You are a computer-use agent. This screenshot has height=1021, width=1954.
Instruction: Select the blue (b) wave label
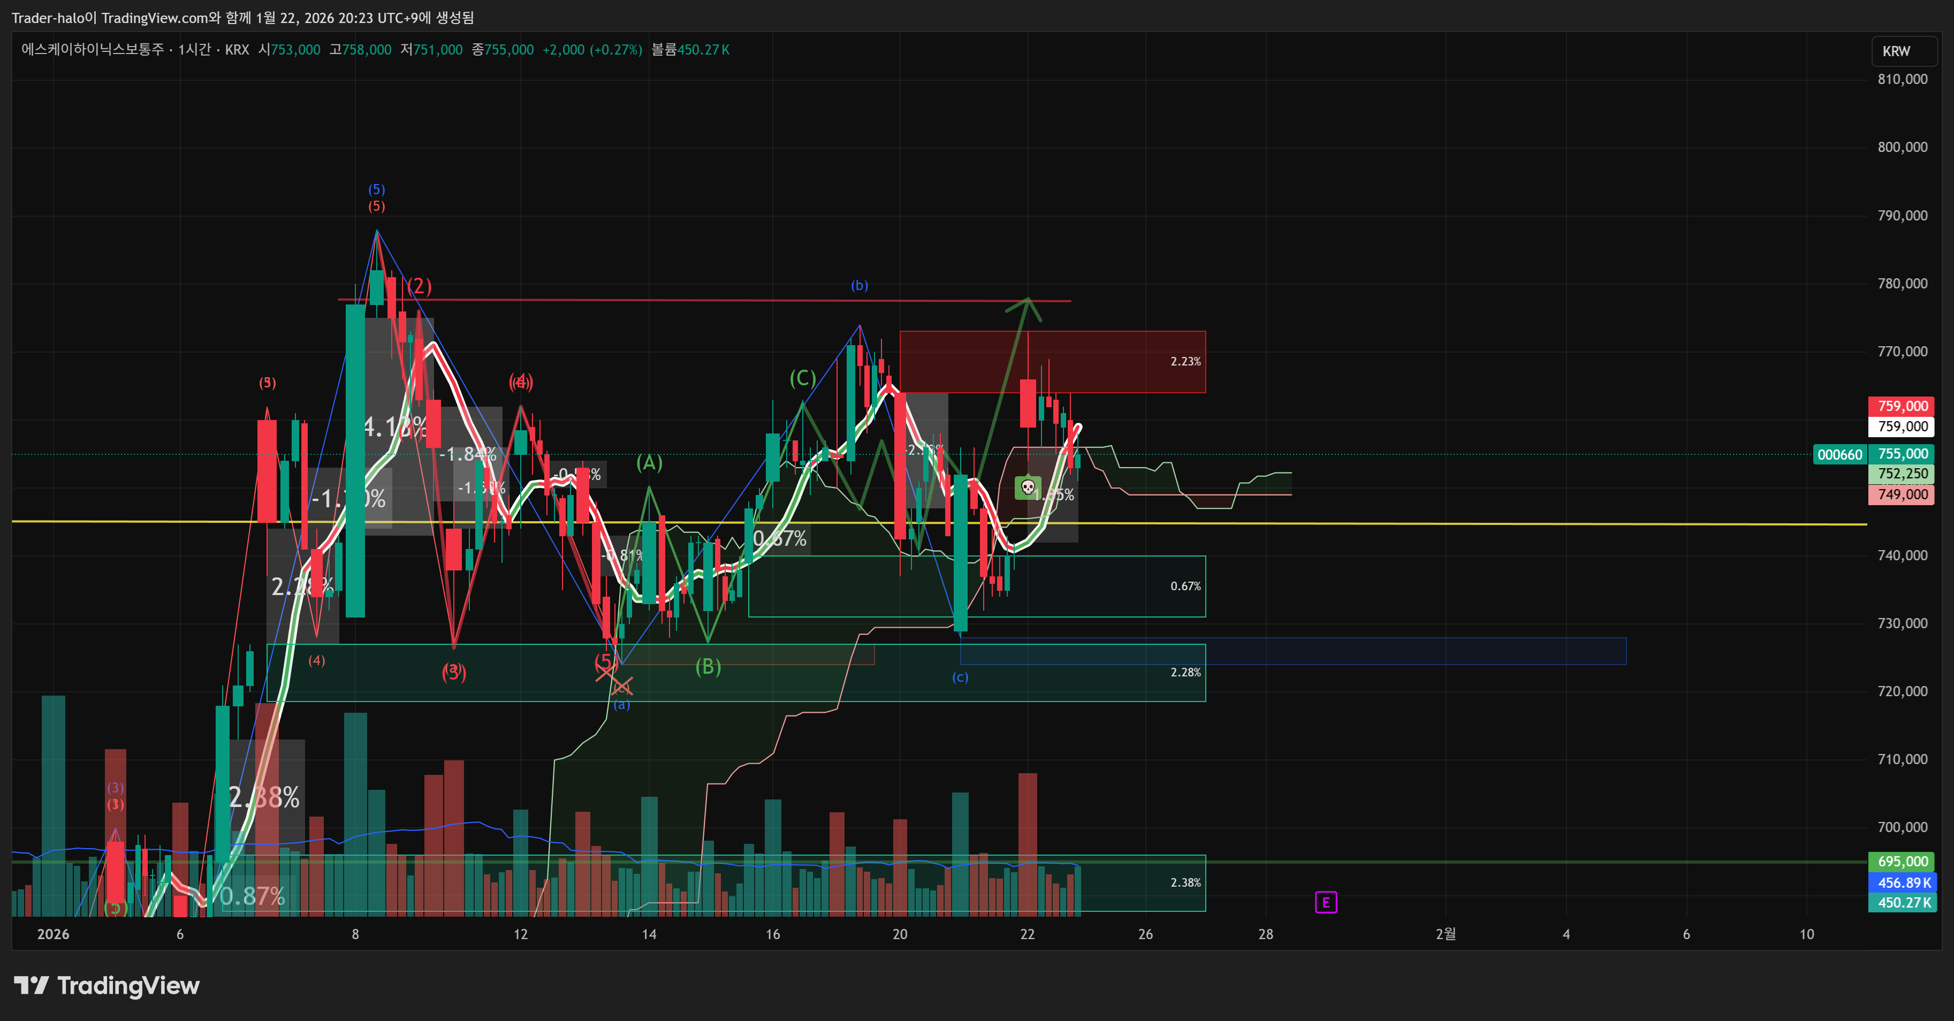(860, 286)
